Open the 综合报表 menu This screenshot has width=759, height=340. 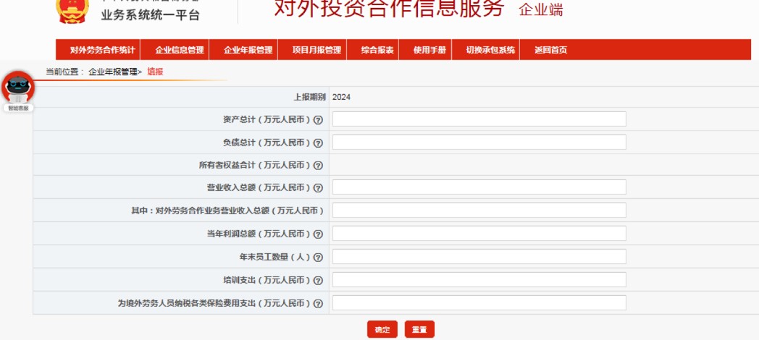[x=377, y=50]
